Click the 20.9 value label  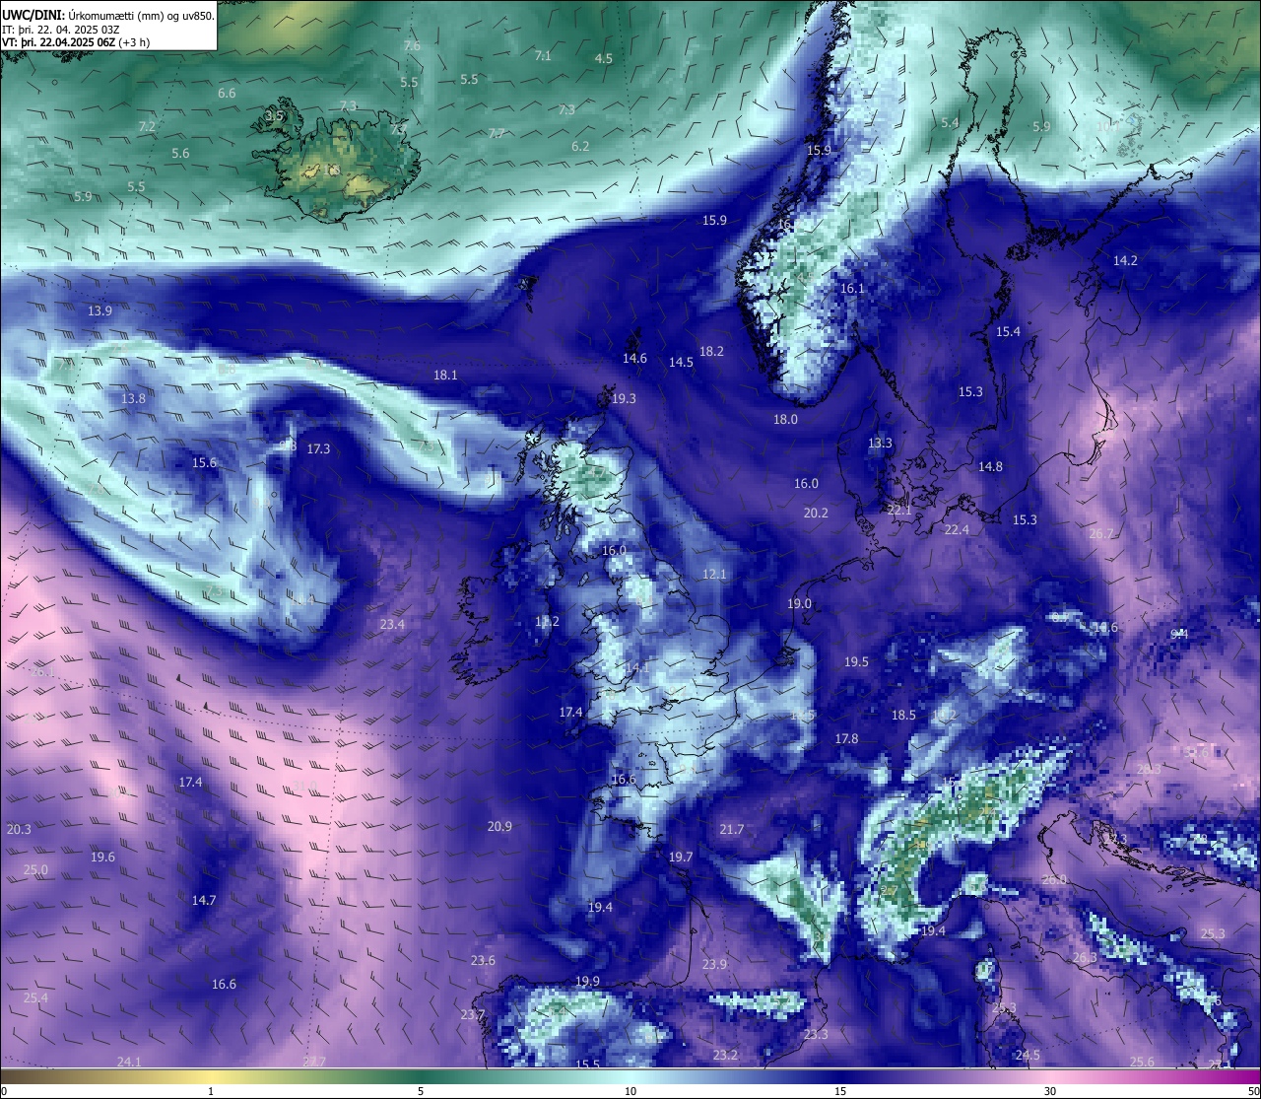click(x=499, y=827)
